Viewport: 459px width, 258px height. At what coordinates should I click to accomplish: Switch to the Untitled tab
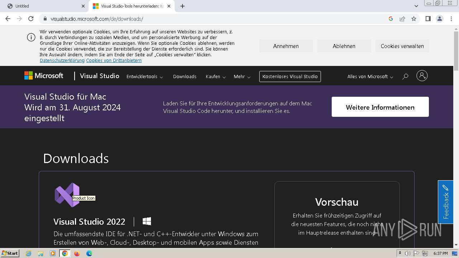(44, 6)
